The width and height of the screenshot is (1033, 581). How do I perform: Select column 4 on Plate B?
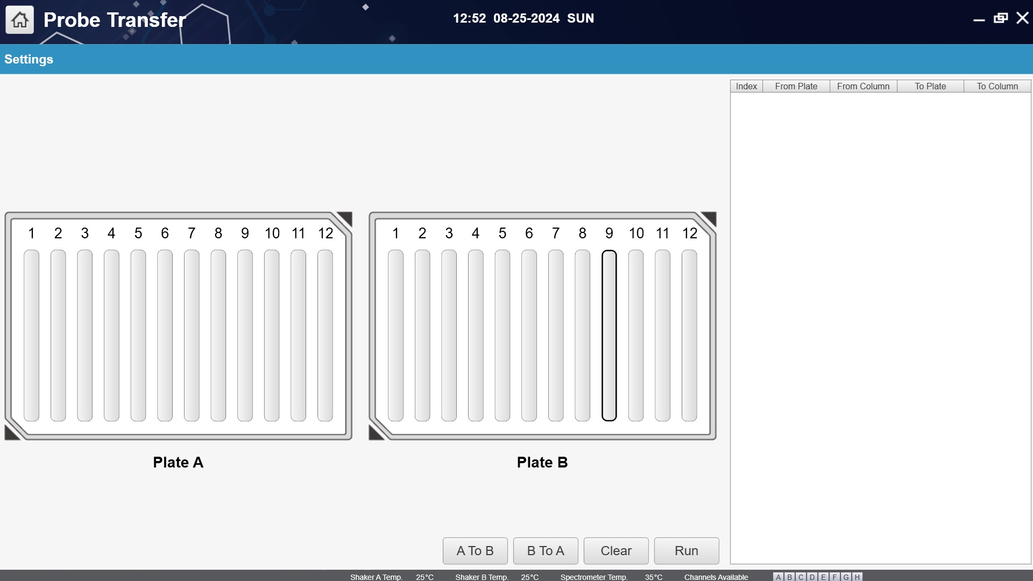coord(476,335)
